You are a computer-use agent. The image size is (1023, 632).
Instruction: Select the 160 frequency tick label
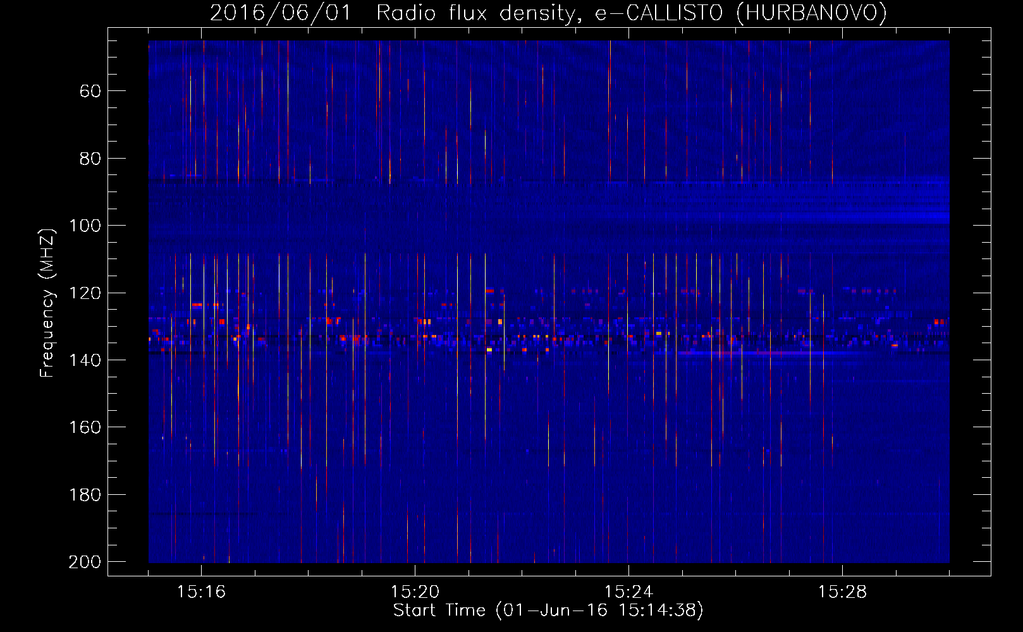tap(85, 427)
